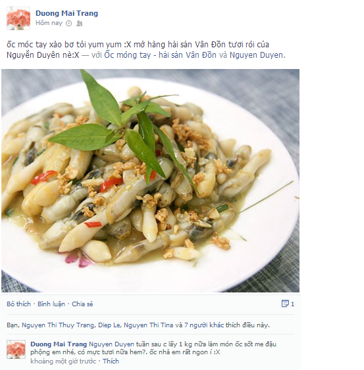
Task: Open the snail dish photo
Action: point(150,181)
